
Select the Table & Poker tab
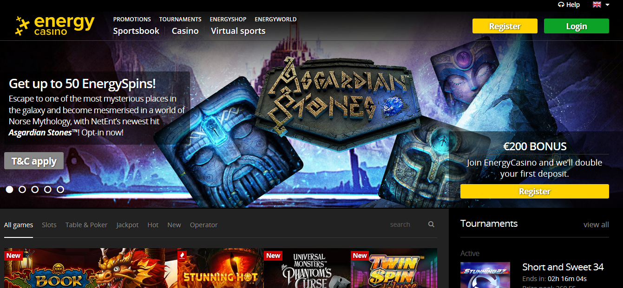coord(86,225)
